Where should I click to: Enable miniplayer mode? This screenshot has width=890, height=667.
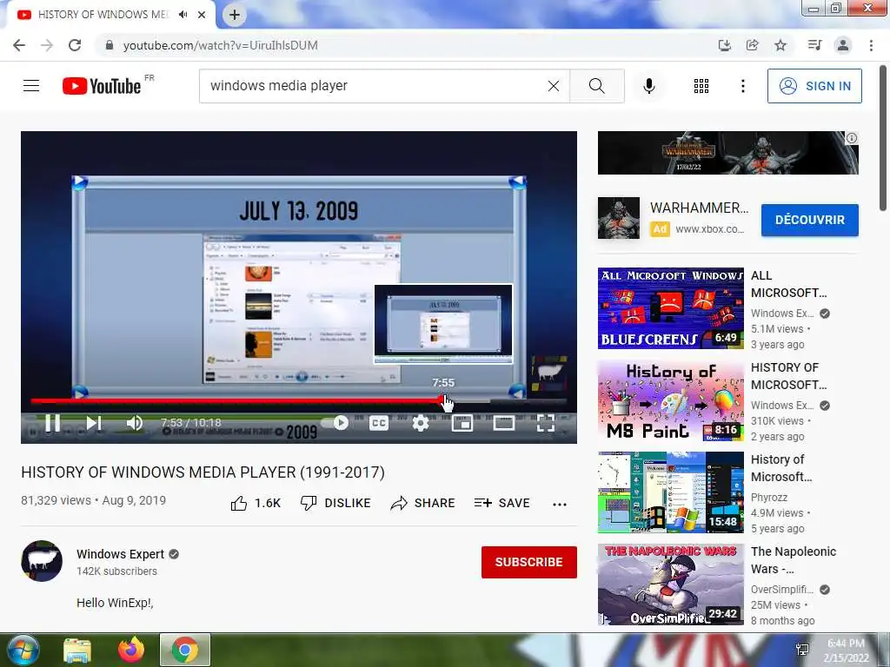(462, 423)
